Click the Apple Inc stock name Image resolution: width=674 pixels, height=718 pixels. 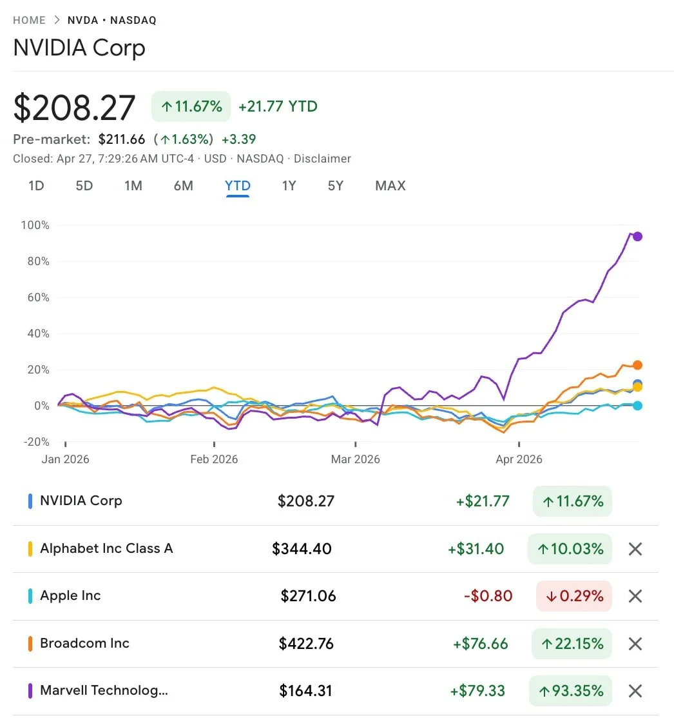click(x=70, y=595)
